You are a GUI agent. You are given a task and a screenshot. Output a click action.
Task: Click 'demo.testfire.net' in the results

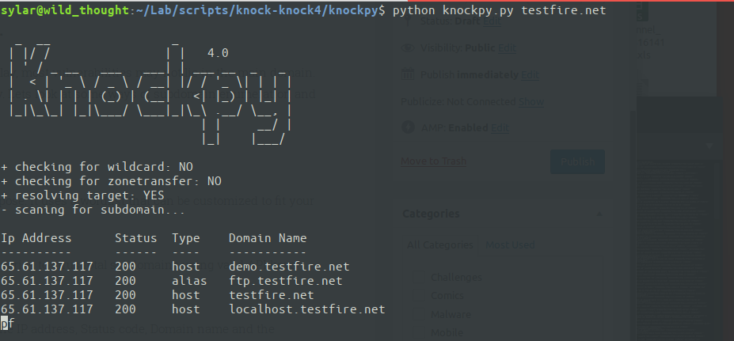coord(289,267)
